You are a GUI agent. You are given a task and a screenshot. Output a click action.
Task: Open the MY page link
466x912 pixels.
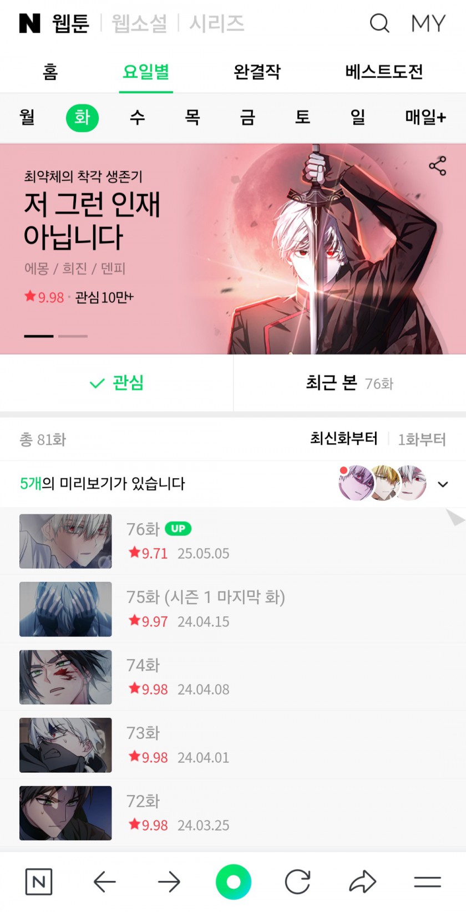pos(428,23)
